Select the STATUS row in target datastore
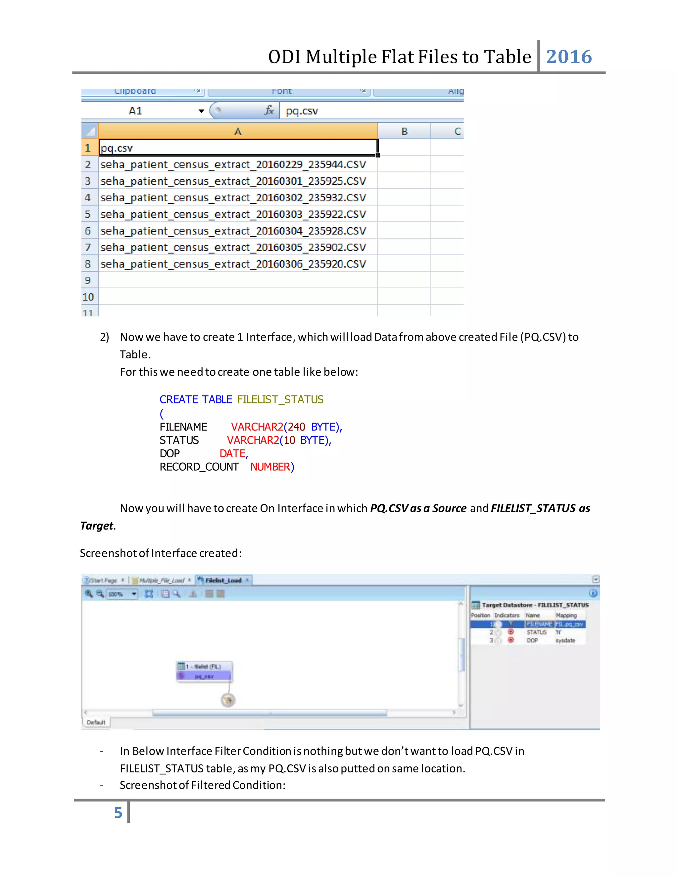 click(528, 632)
